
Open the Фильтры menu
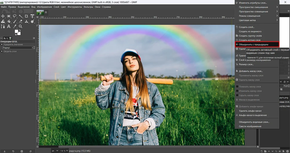(x=88, y=7)
